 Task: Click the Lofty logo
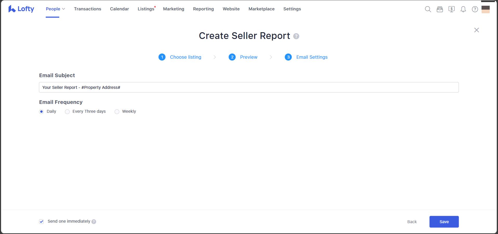pos(21,9)
